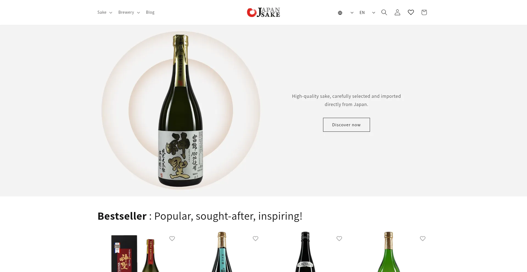This screenshot has width=527, height=272.
Task: Go to home via Japan Sake logo
Action: (263, 12)
